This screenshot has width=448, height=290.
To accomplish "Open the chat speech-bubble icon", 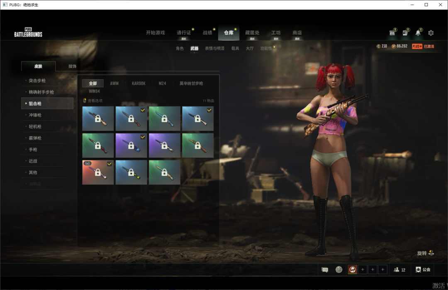I will pos(325,270).
